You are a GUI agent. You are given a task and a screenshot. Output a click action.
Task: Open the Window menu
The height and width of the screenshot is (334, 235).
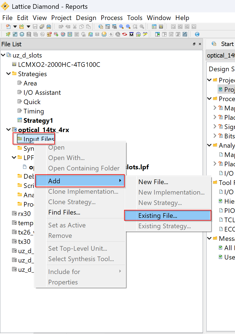tap(159, 18)
